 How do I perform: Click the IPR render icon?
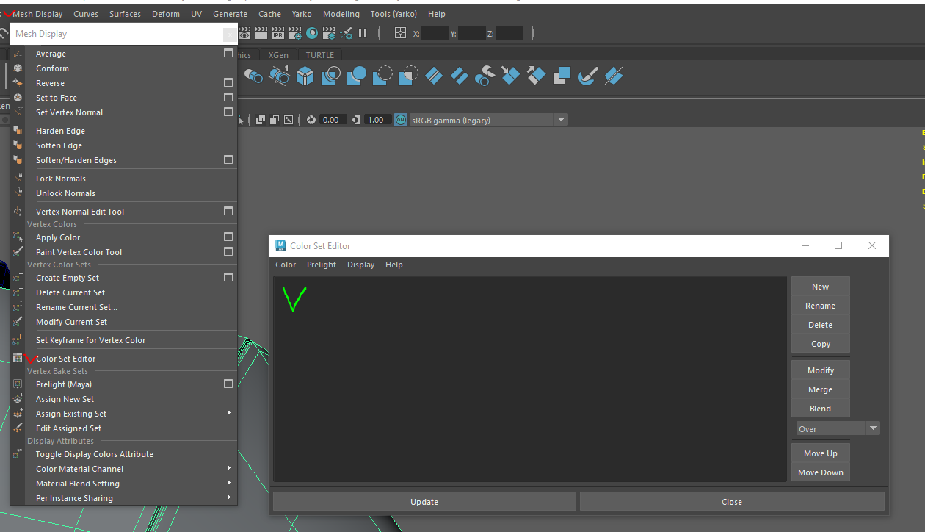coord(278,33)
